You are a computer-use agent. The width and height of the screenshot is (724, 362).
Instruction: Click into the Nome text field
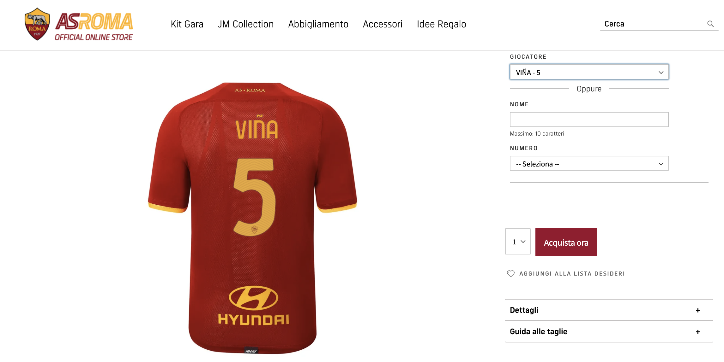589,120
